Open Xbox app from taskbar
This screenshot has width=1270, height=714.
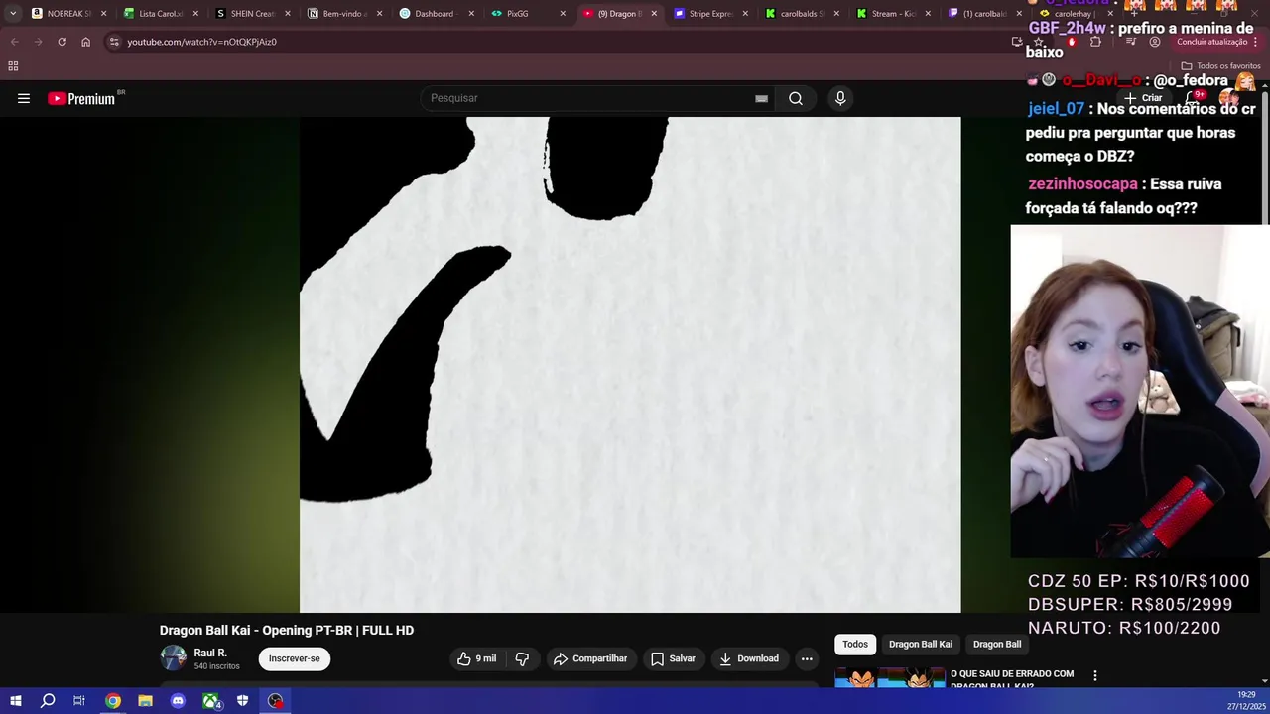tap(210, 701)
